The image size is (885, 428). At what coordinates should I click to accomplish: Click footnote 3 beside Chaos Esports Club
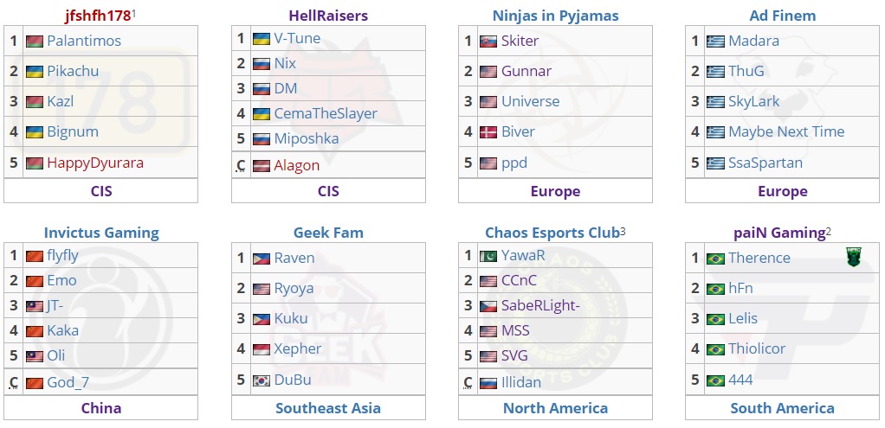click(x=623, y=231)
